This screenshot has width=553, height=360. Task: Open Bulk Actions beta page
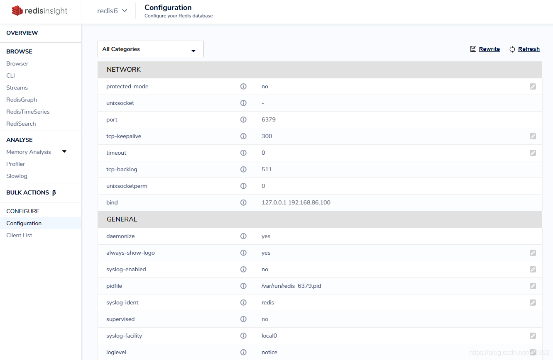[x=31, y=192]
